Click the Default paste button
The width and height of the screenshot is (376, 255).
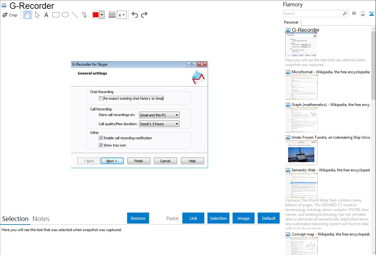coord(269,218)
